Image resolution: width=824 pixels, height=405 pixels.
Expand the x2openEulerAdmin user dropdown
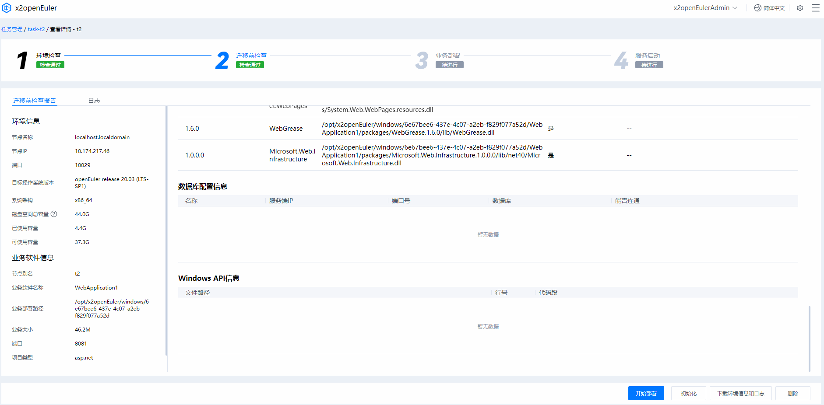[705, 8]
